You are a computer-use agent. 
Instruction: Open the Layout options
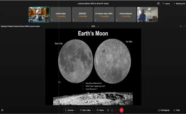tap(166, 4)
